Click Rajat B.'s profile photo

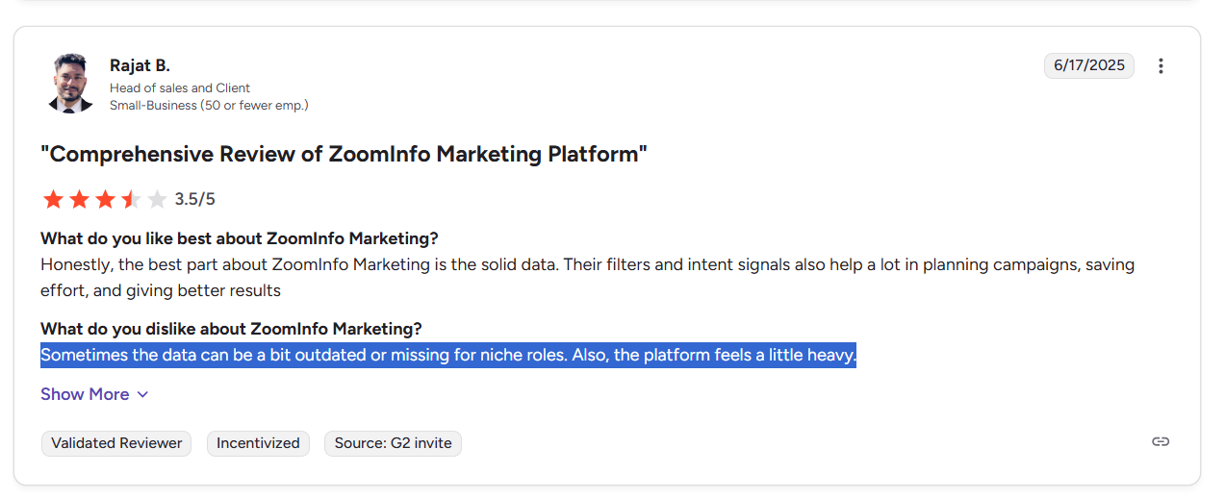point(70,84)
